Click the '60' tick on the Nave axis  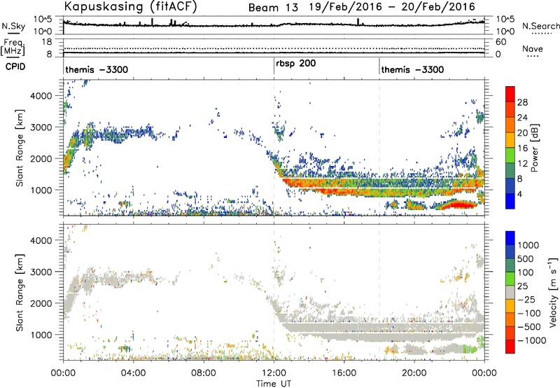[x=500, y=42]
